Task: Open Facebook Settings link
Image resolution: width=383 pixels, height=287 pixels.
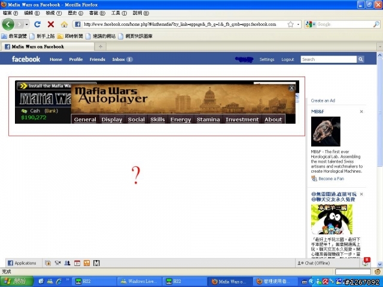Action: click(267, 59)
